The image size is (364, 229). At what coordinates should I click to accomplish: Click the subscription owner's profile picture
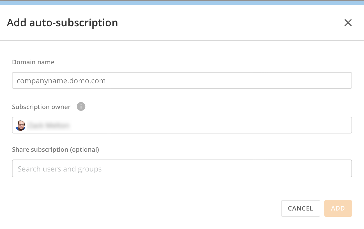[20, 125]
